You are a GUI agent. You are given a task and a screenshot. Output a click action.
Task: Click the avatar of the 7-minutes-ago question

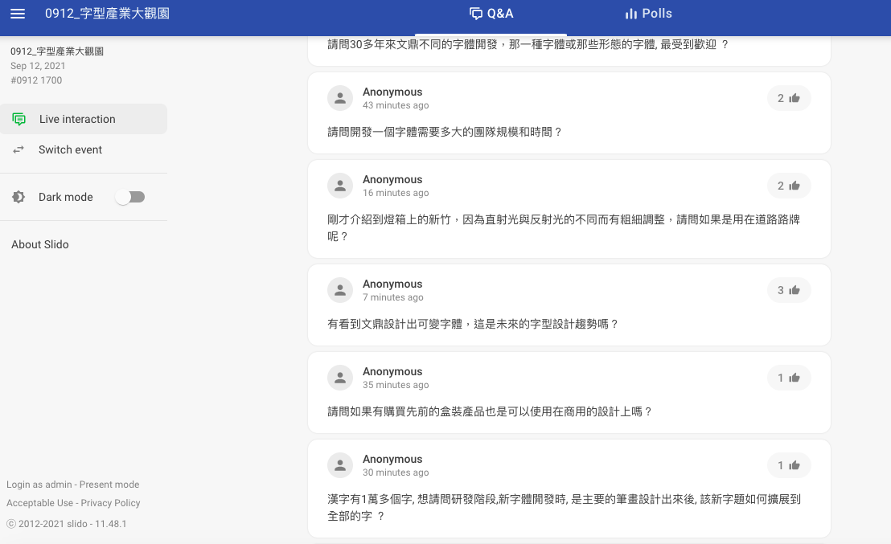click(340, 290)
